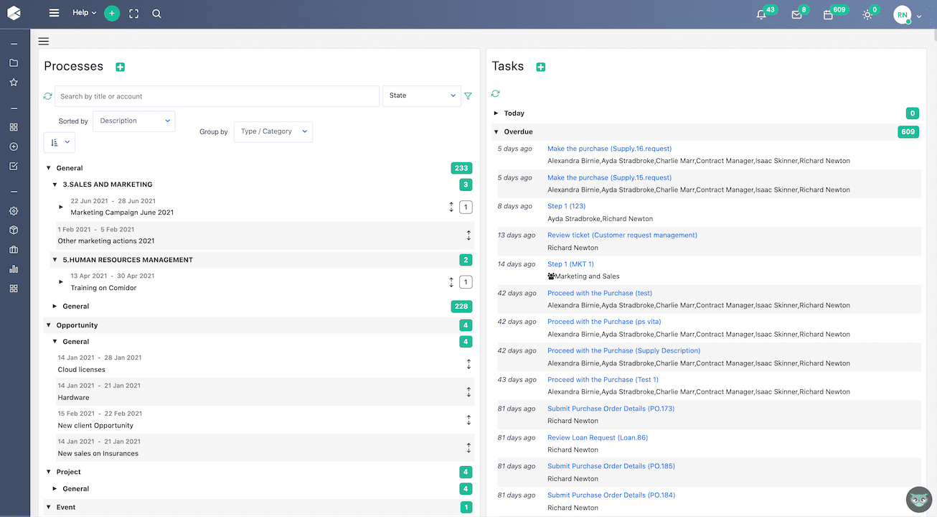
Task: Open the State filter dropdown
Action: click(421, 96)
